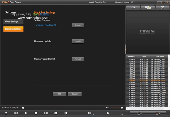
Task: Click Format for the memory card
Action: 78,59
